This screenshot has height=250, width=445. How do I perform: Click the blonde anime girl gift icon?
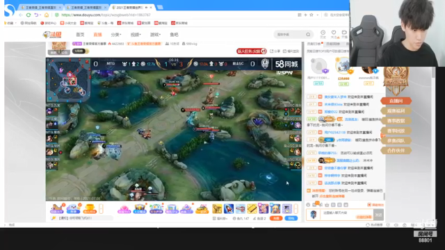point(275,209)
